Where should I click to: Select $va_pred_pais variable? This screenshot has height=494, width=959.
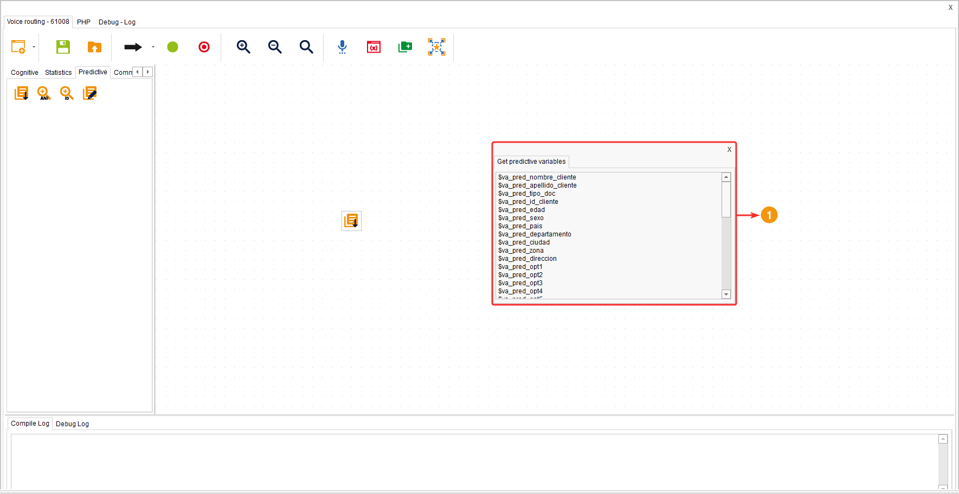coord(520,226)
